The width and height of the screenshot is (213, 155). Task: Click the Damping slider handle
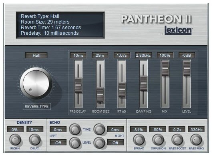tap(143, 83)
